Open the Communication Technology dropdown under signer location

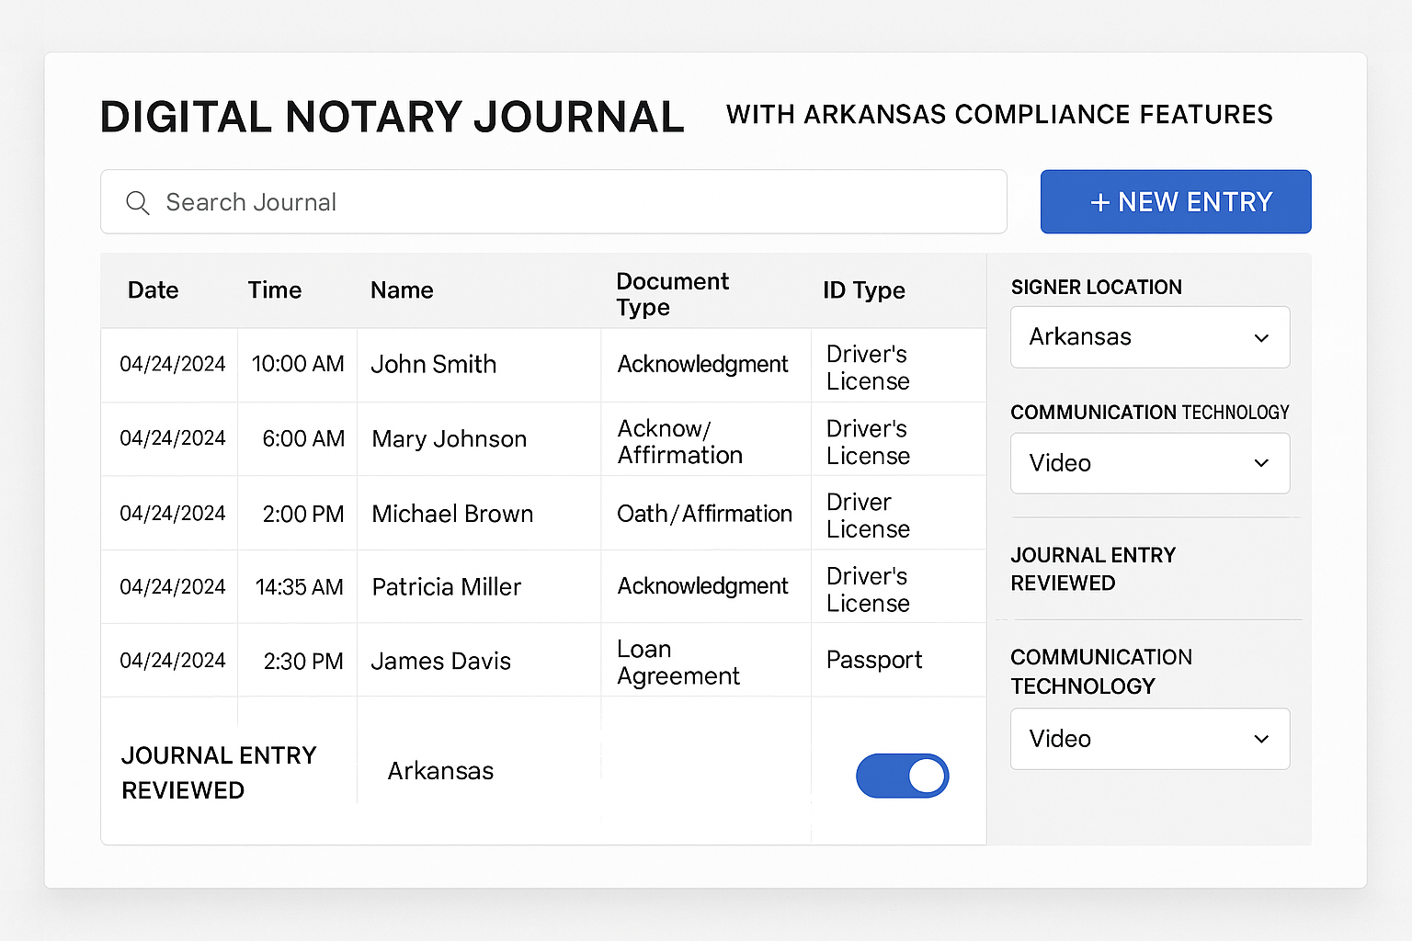coord(1149,463)
